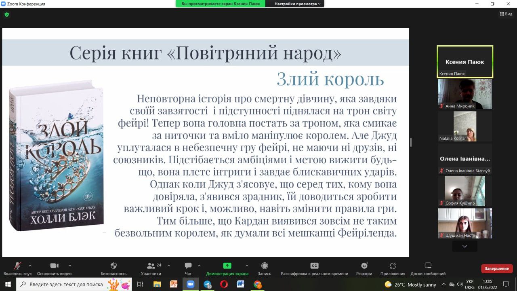Open PowerPoint from the taskbar
Screen dimensions: 517x291
point(174,284)
